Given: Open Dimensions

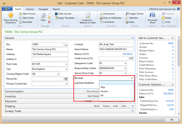Looking at the screenshot, I should click(107, 14).
